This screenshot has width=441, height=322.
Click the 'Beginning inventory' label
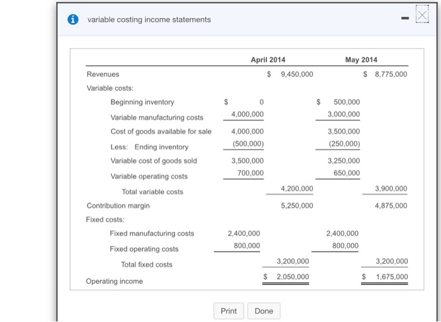click(142, 102)
